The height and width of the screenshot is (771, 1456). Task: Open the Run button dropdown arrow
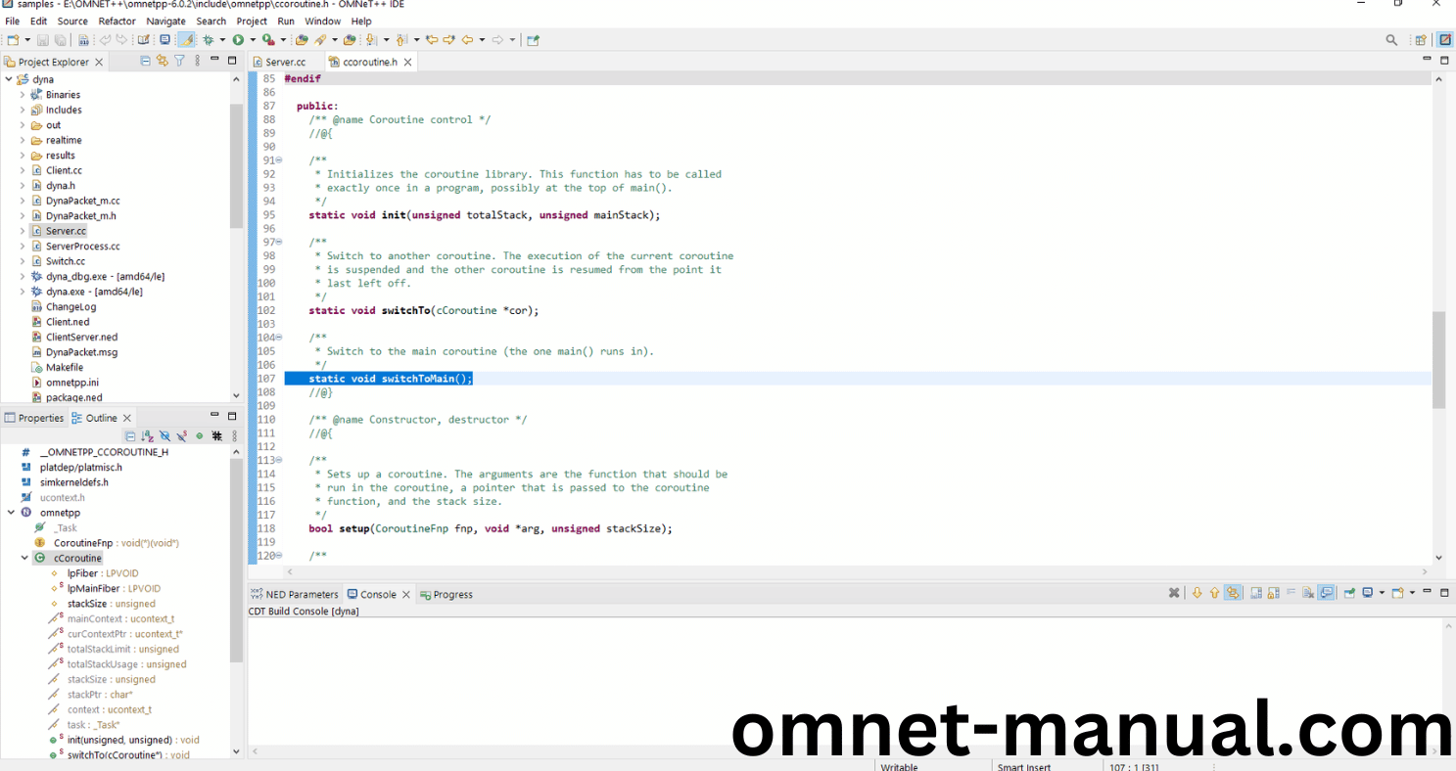(x=252, y=40)
